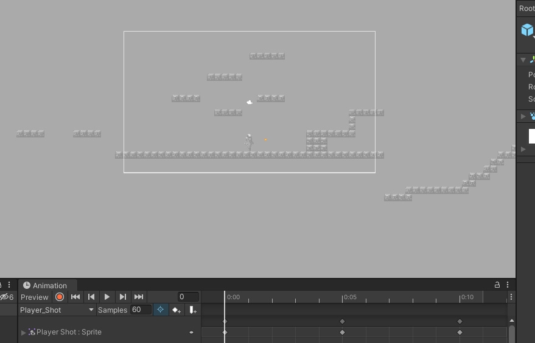Open the Player_Shot clip dropdown
535x343 pixels.
57,310
